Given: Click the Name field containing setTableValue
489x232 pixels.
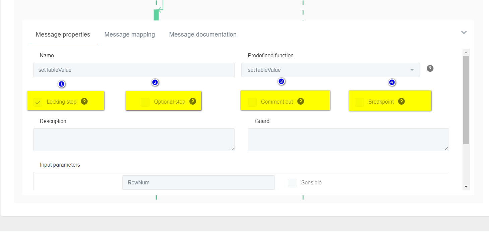Looking at the screenshot, I should [x=134, y=70].
